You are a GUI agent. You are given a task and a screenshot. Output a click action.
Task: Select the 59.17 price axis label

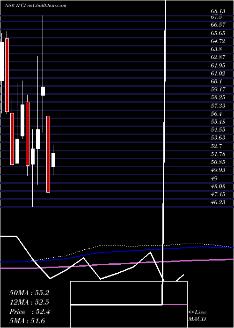tap(218, 89)
